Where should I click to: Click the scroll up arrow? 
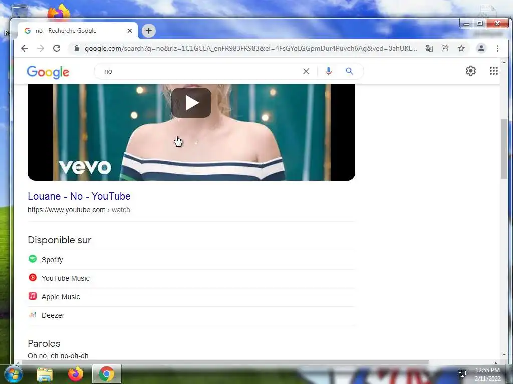[x=504, y=62]
